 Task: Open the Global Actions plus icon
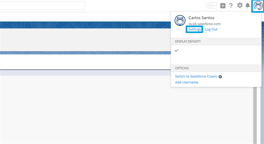click(223, 6)
